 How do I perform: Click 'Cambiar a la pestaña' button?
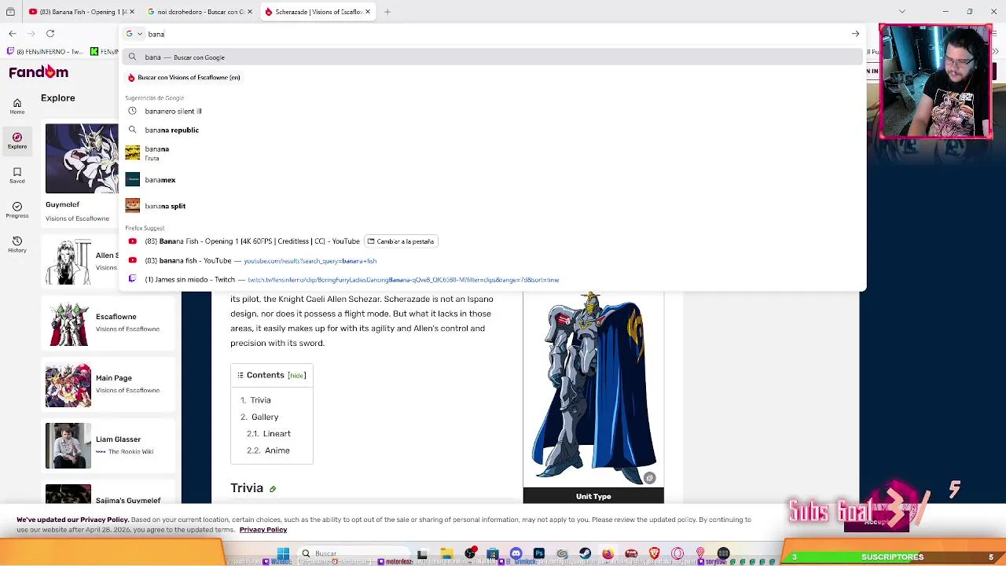401,241
